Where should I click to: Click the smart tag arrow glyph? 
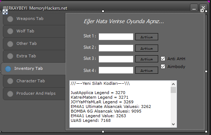202,11
